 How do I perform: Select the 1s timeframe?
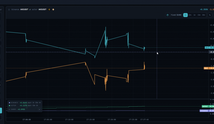pyautogui.click(x=185, y=15)
